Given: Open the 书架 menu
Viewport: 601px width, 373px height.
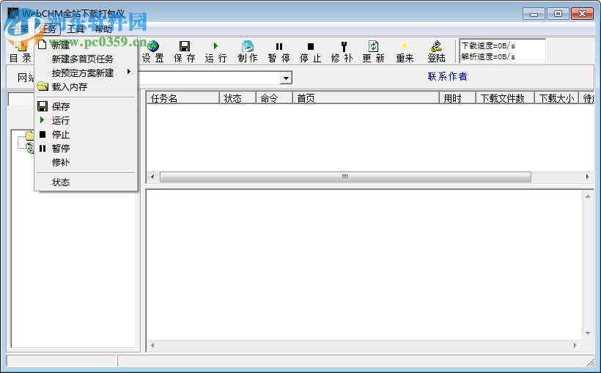Looking at the screenshot, I should coord(19,29).
